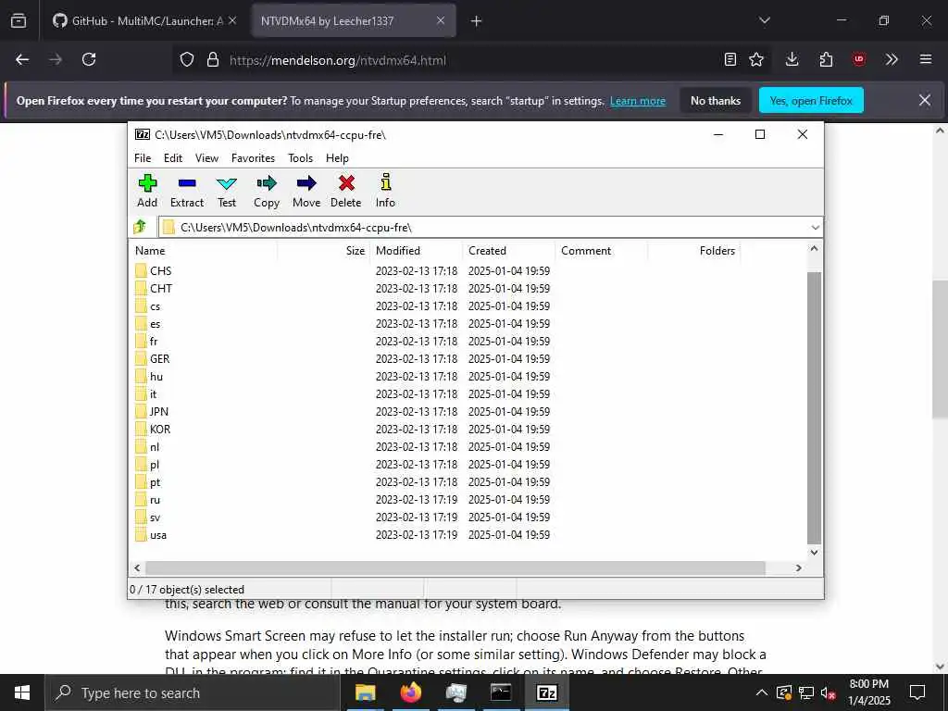Open the Firefox downloads panel
The image size is (948, 711).
[792, 59]
